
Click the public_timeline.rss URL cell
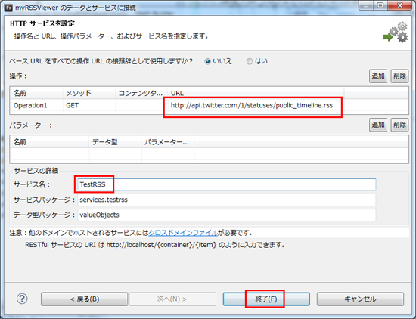[x=256, y=106]
